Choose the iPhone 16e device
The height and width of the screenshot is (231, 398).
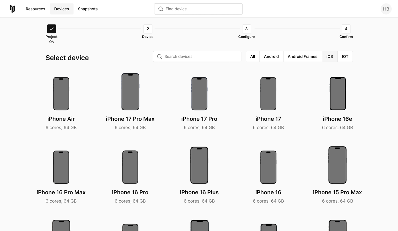coord(337,93)
